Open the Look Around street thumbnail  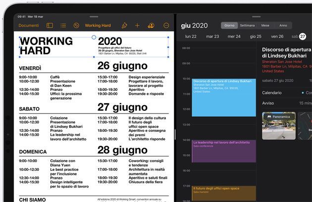(x=278, y=126)
